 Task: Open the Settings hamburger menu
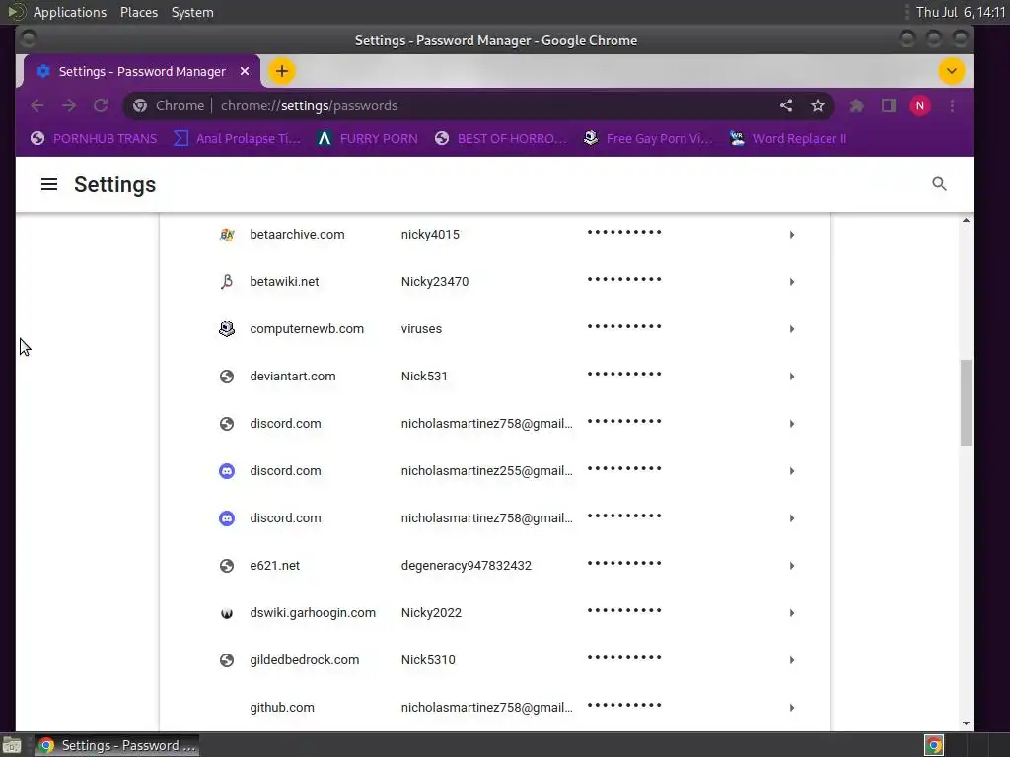(49, 184)
